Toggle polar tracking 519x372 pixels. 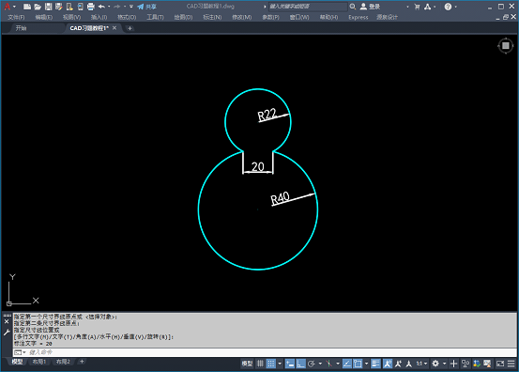point(312,364)
